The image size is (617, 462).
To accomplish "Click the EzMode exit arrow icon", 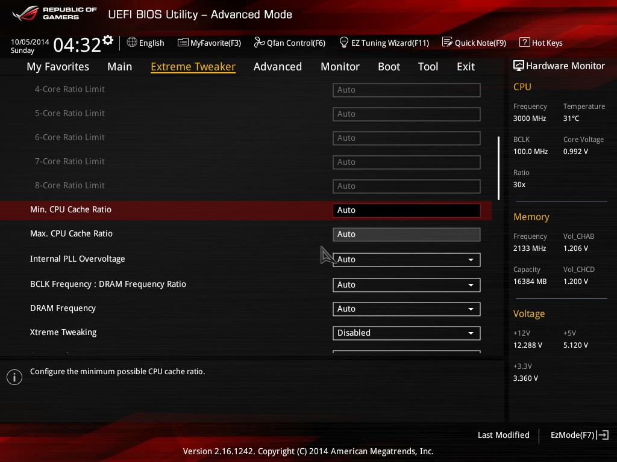I will click(603, 435).
